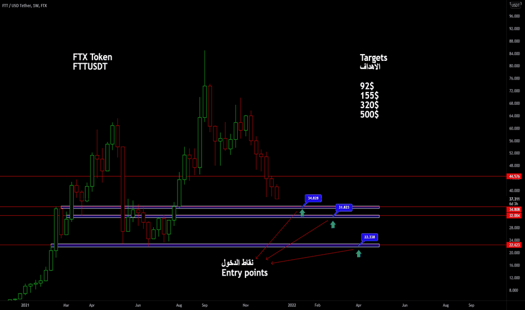Click the red 34.808 price axis tag
The width and height of the screenshot is (525, 310).
coord(514,210)
